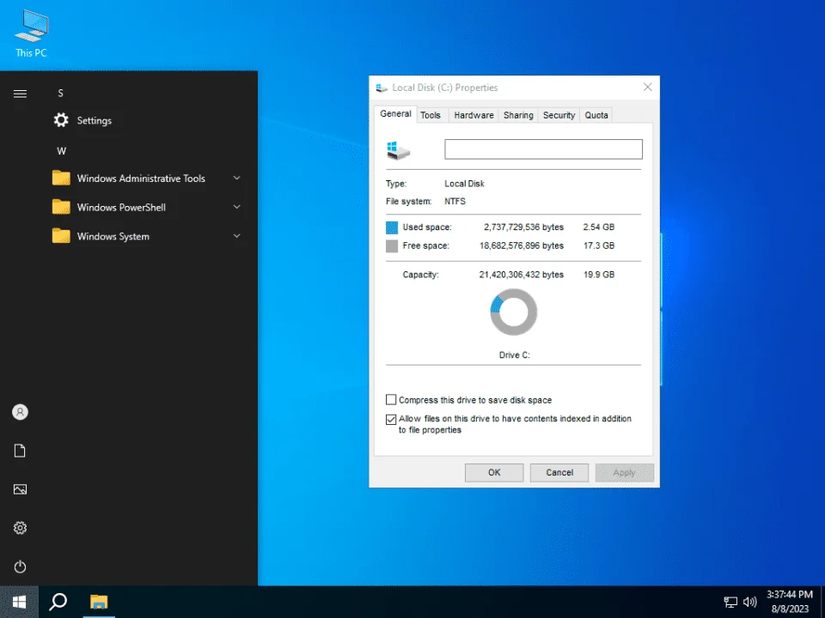Uncheck Allow files to have contents indexed
This screenshot has width=825, height=618.
391,420
